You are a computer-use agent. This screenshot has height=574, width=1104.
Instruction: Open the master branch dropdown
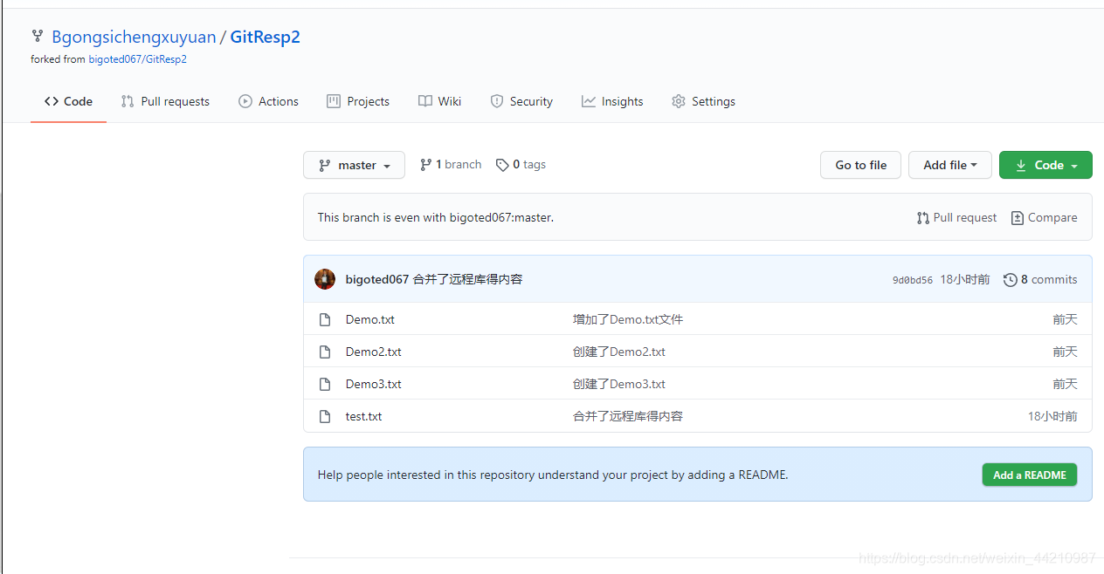354,165
